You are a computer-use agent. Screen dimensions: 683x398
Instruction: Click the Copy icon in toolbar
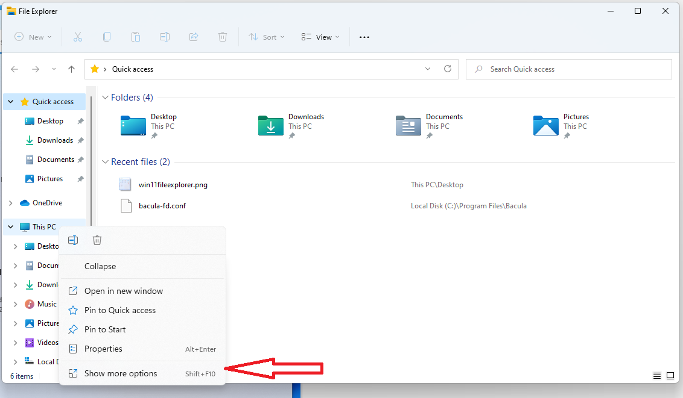[107, 37]
